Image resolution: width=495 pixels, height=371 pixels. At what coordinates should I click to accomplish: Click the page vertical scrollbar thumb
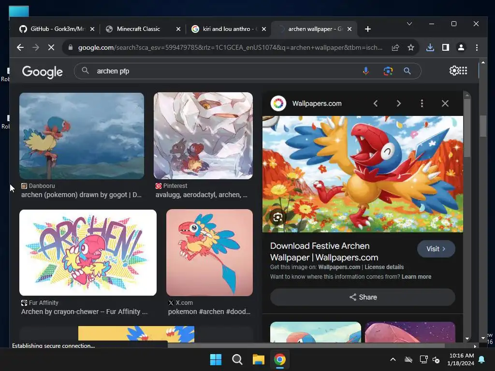coord(483,126)
